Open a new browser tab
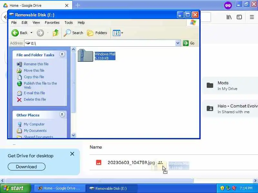258x193 pixels. [78, 5]
